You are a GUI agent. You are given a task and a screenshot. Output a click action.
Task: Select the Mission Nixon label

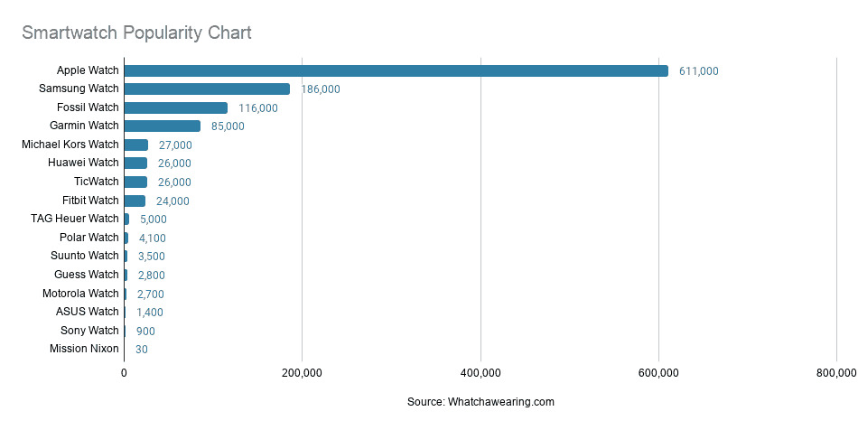(84, 349)
